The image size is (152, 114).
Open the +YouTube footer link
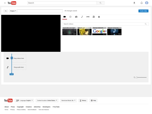[x=56, y=107]
